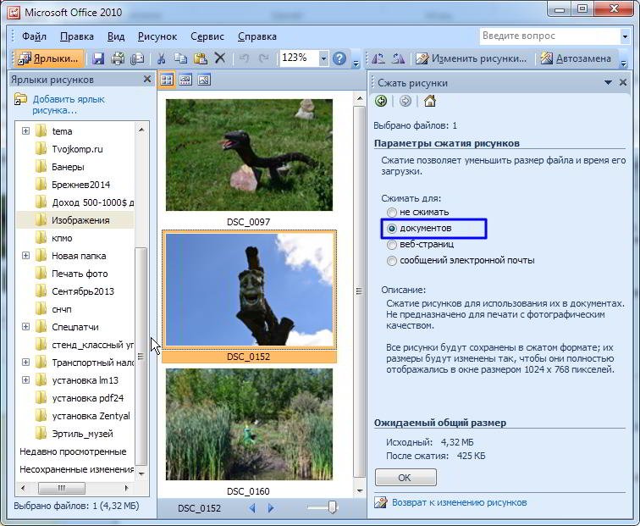
Task: Click the Print icon in toolbar
Action: [x=118, y=58]
